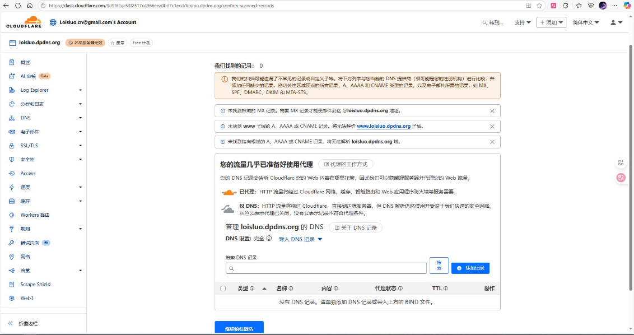Viewport: 634px width, 335px height.
Task: Dismiss the missing root domain record notice
Action: click(492, 142)
